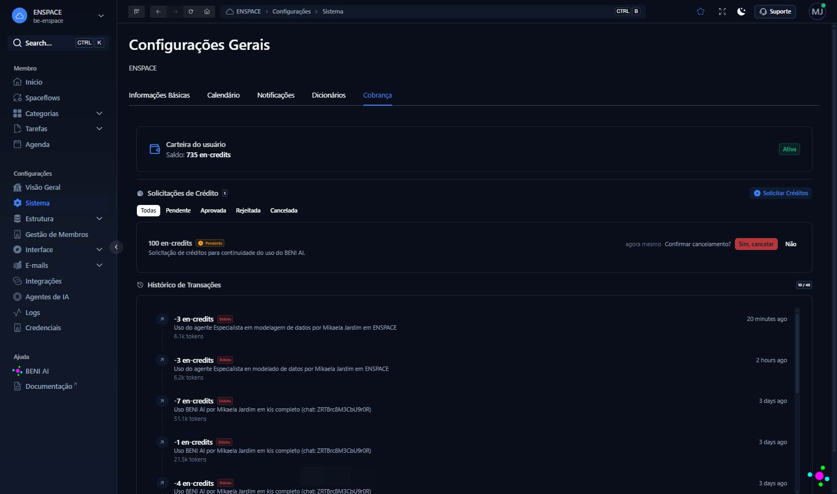This screenshot has height=494, width=837.
Task: Filter requests by Cancelada
Action: [x=284, y=210]
